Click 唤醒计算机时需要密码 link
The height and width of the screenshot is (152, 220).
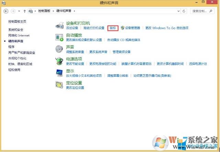[137, 64]
